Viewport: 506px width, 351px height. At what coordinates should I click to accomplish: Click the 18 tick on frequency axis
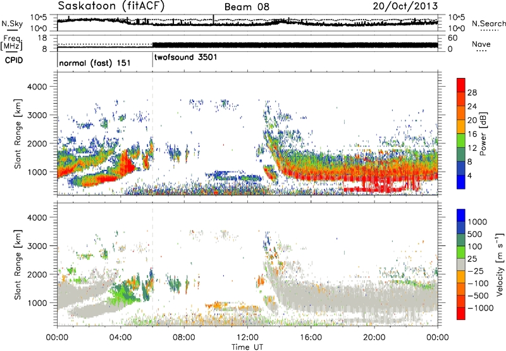[x=42, y=38]
